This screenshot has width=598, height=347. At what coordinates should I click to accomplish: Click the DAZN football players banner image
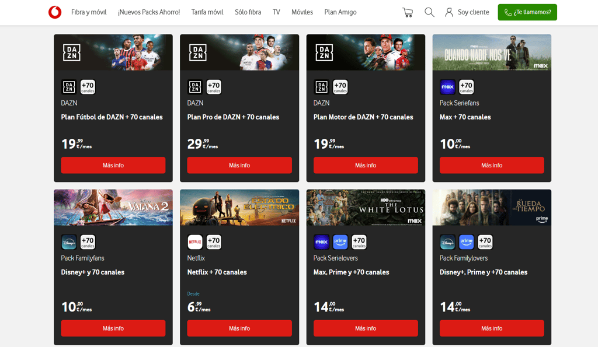point(113,52)
